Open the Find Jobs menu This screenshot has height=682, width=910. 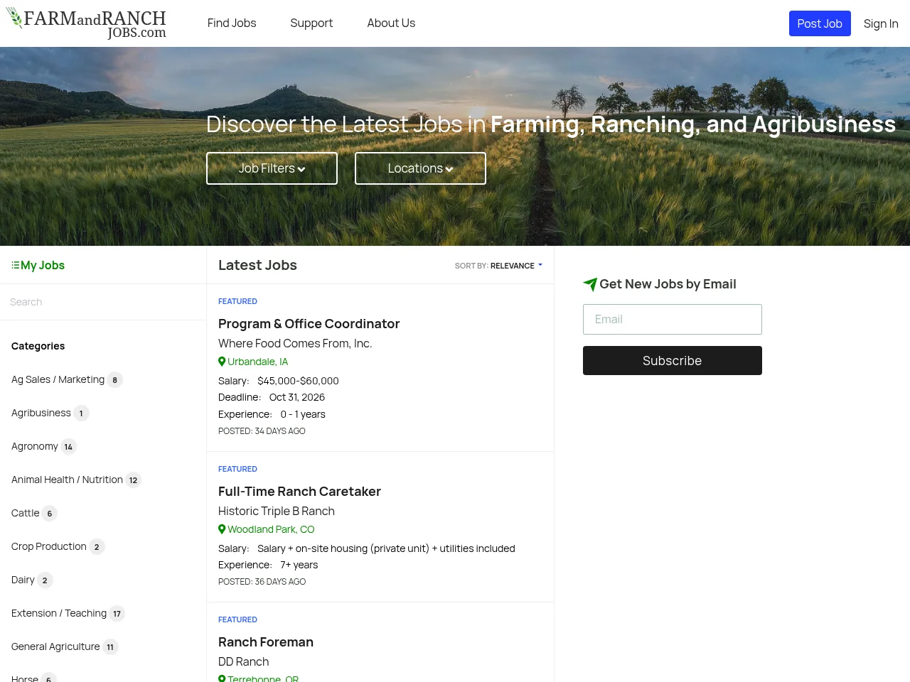click(x=232, y=23)
